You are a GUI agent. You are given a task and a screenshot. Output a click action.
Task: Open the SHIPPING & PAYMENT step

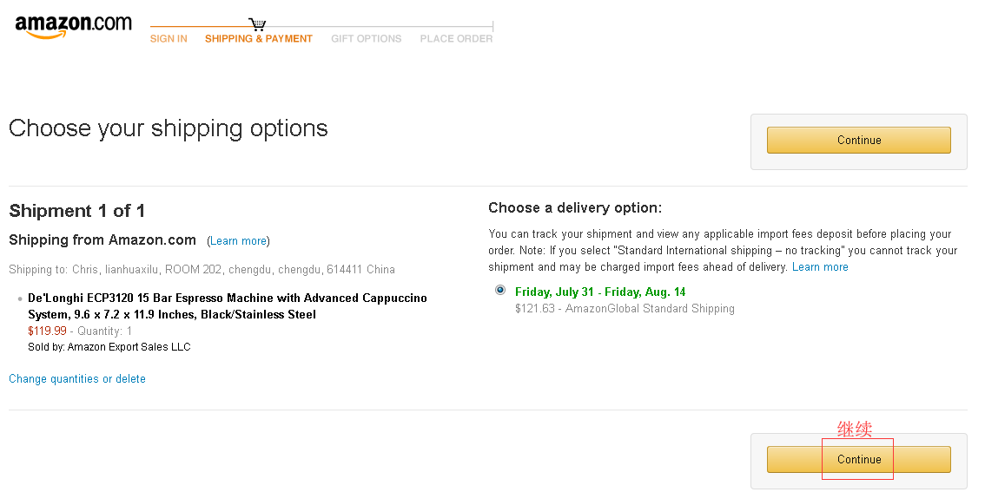[x=259, y=39]
